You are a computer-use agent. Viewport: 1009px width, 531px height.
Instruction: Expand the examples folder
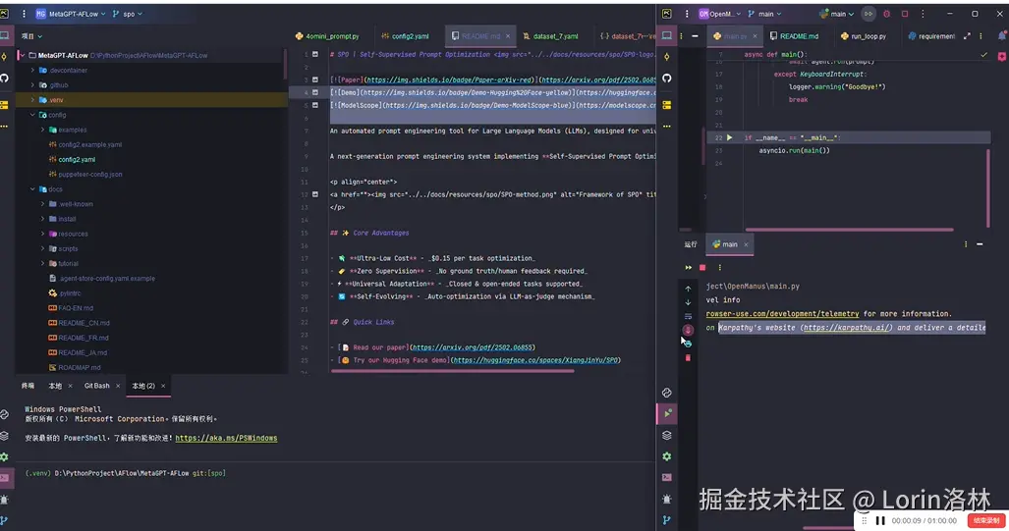(x=43, y=130)
